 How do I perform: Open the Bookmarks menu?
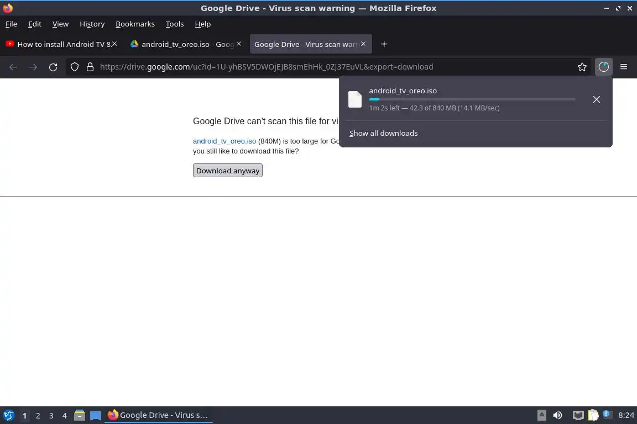click(135, 24)
